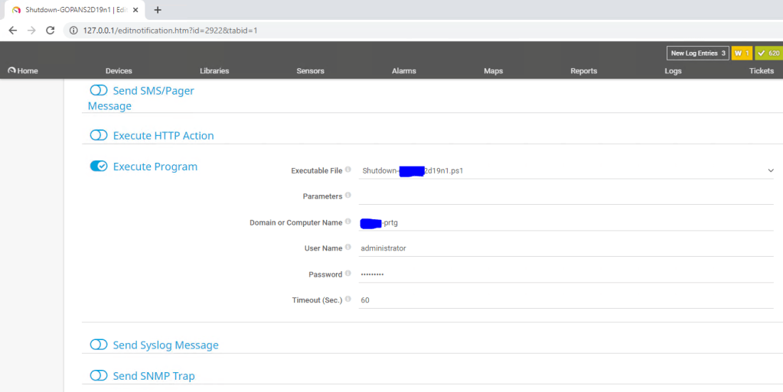Click the Home icon in navigation bar

(x=12, y=71)
